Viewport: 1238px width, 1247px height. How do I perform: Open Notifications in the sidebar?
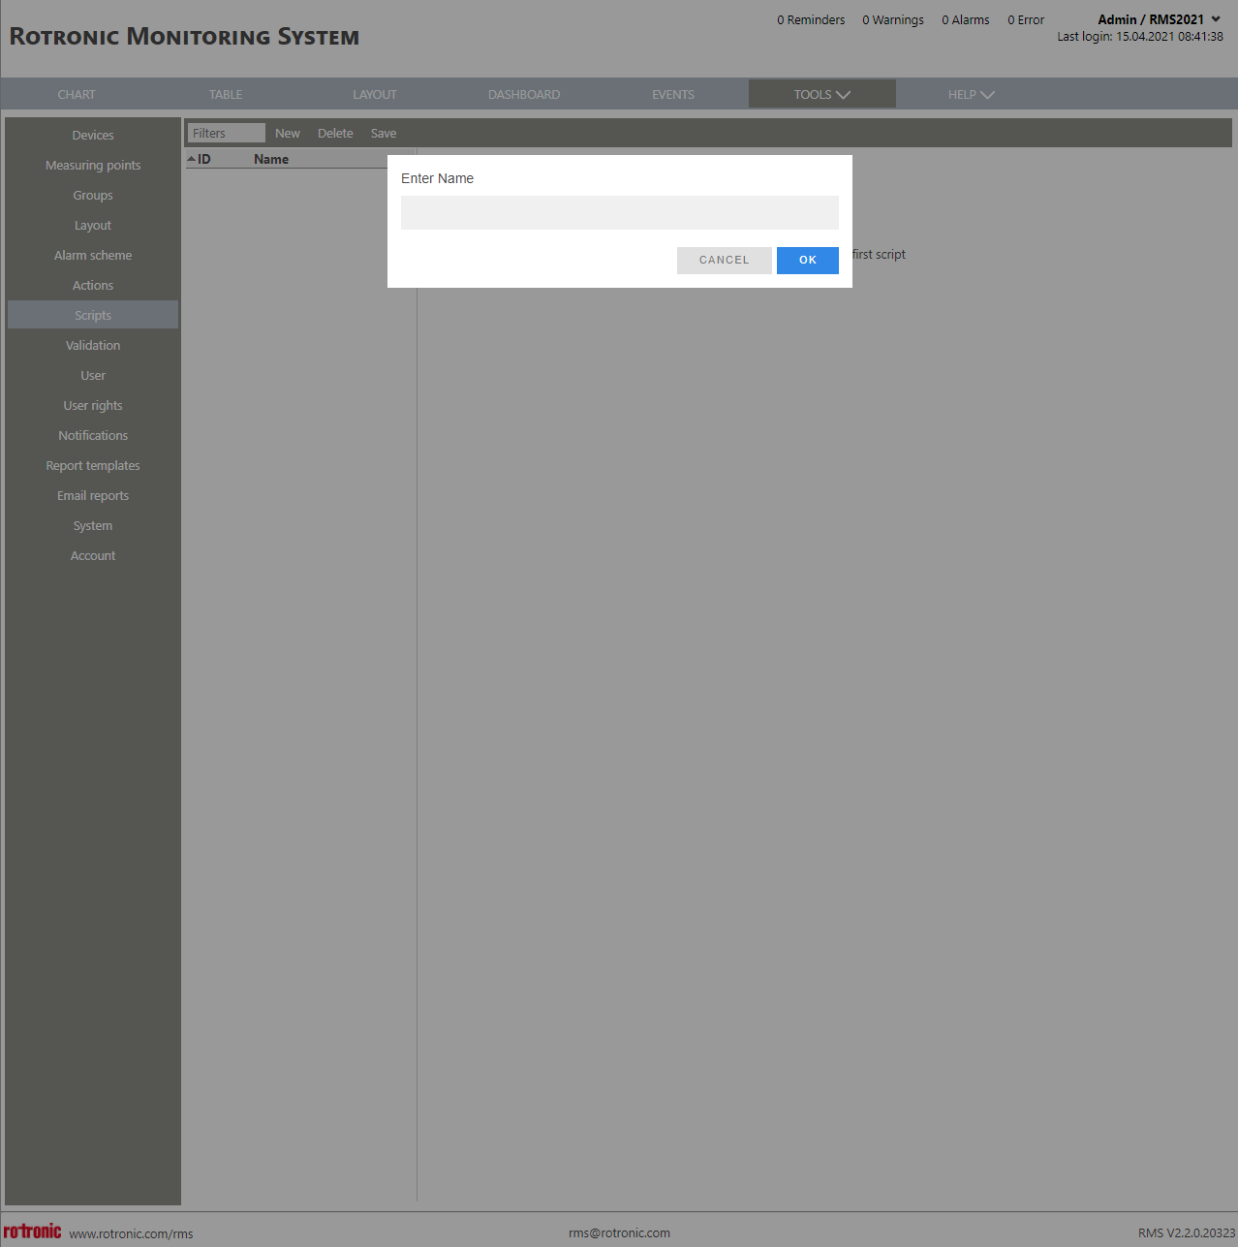coord(93,435)
